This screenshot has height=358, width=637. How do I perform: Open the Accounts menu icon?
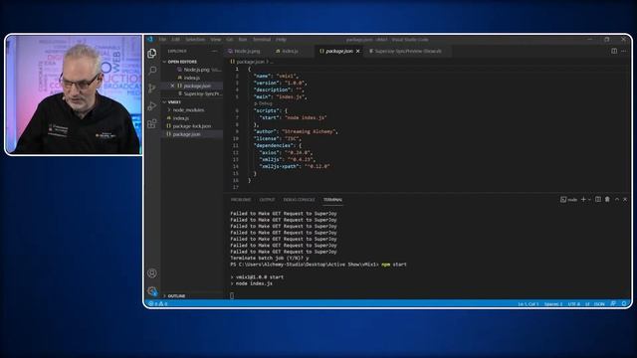click(x=152, y=273)
